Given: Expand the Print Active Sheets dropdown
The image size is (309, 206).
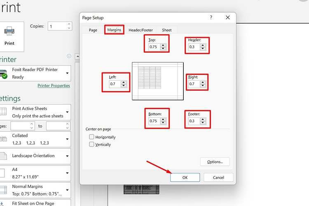Looking at the screenshot, I should point(67,112).
